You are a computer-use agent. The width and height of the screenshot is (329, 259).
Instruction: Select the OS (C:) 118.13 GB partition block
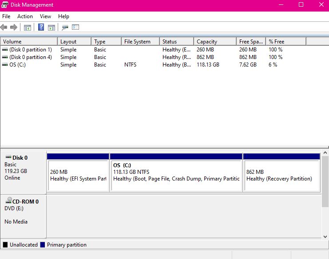coord(176,173)
